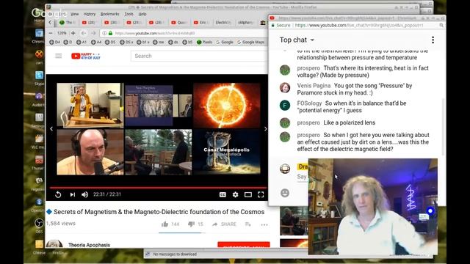The image size is (470, 264).
Task: Toggle closed captions on the player
Action: click(x=223, y=194)
